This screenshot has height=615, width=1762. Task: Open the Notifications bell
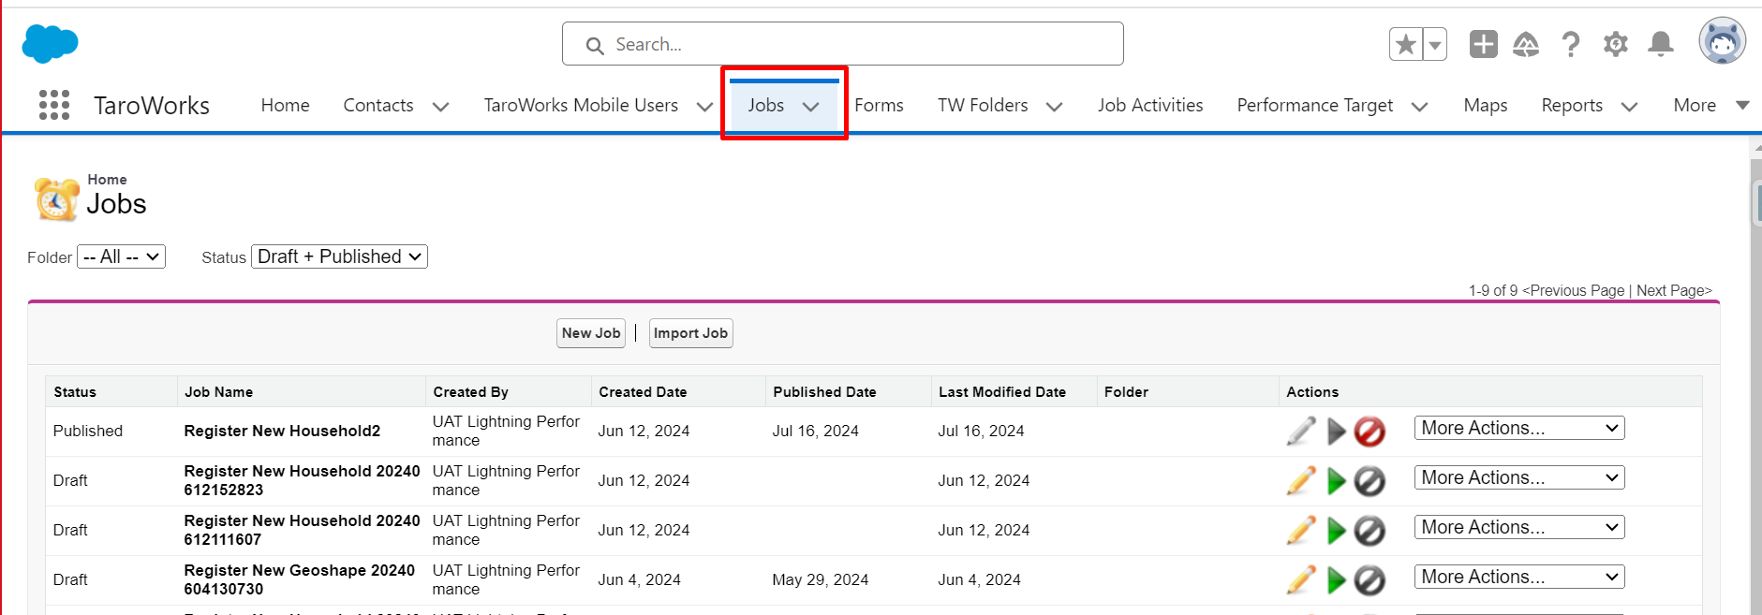tap(1661, 44)
